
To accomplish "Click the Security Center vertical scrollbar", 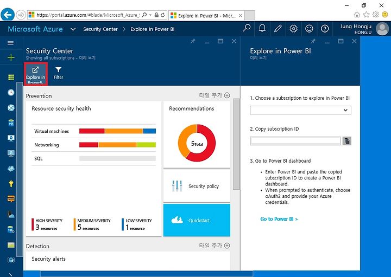I will coord(236,144).
